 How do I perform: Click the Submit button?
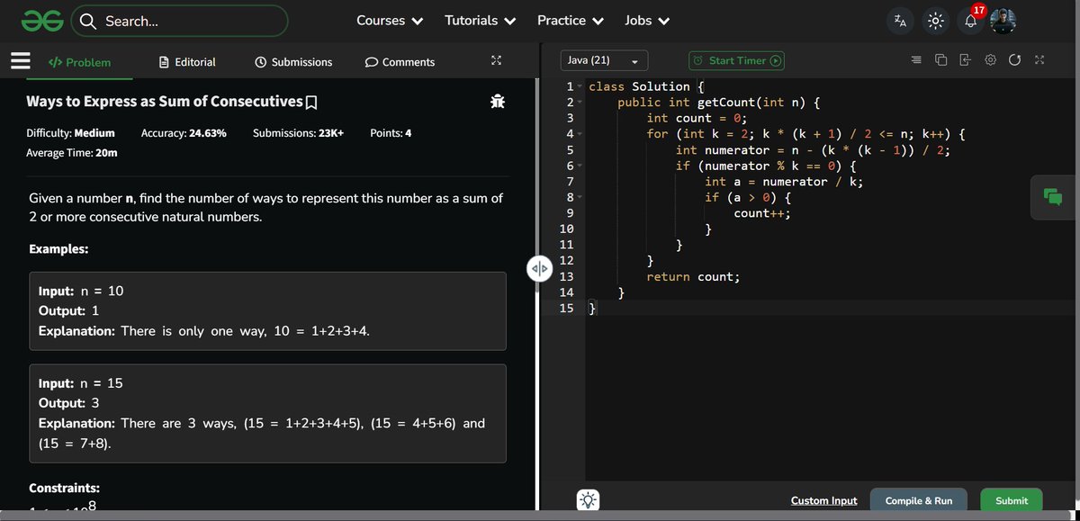(1012, 500)
